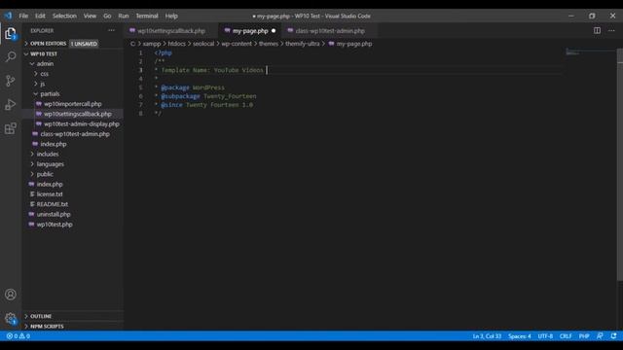Expand the Outline section
Image resolution: width=623 pixels, height=350 pixels.
tap(41, 316)
